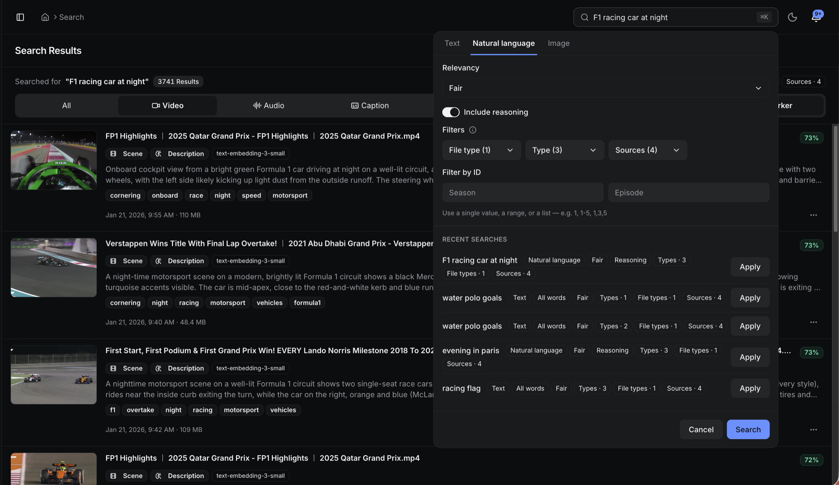839x485 pixels.
Task: Select the Caption results tab
Action: [370, 106]
